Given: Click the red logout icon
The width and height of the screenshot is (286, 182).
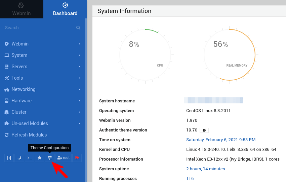Looking at the screenshot, I should click(77, 158).
